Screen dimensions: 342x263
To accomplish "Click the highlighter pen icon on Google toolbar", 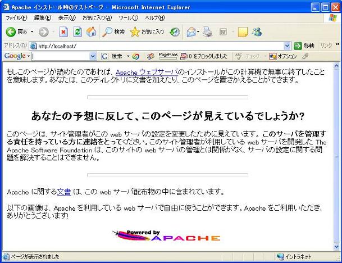I will click(305, 56).
